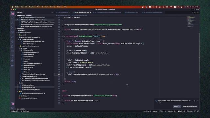This screenshot has height=118, width=210.
Task: Expand the NPM SCRIPTS section
Action: pyautogui.click(x=20, y=109)
